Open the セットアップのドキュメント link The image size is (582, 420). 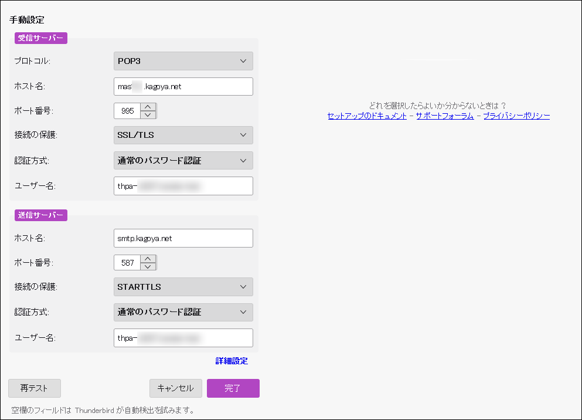click(x=367, y=116)
